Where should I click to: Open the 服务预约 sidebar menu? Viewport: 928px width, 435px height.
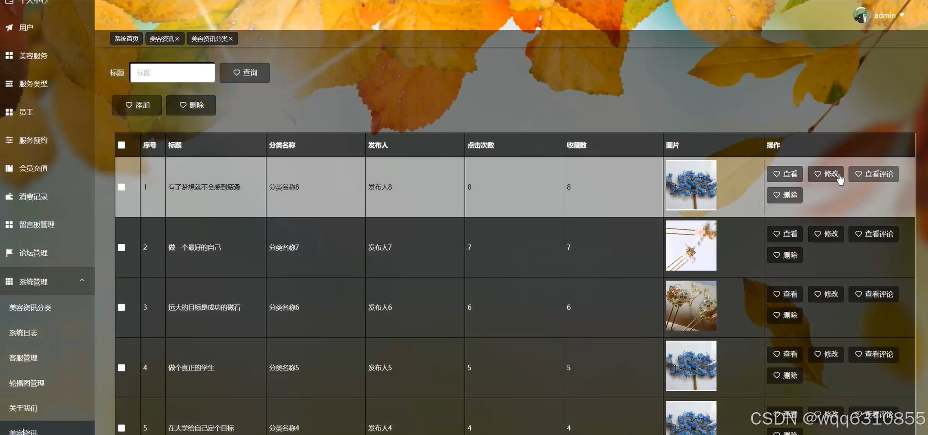[x=47, y=140]
